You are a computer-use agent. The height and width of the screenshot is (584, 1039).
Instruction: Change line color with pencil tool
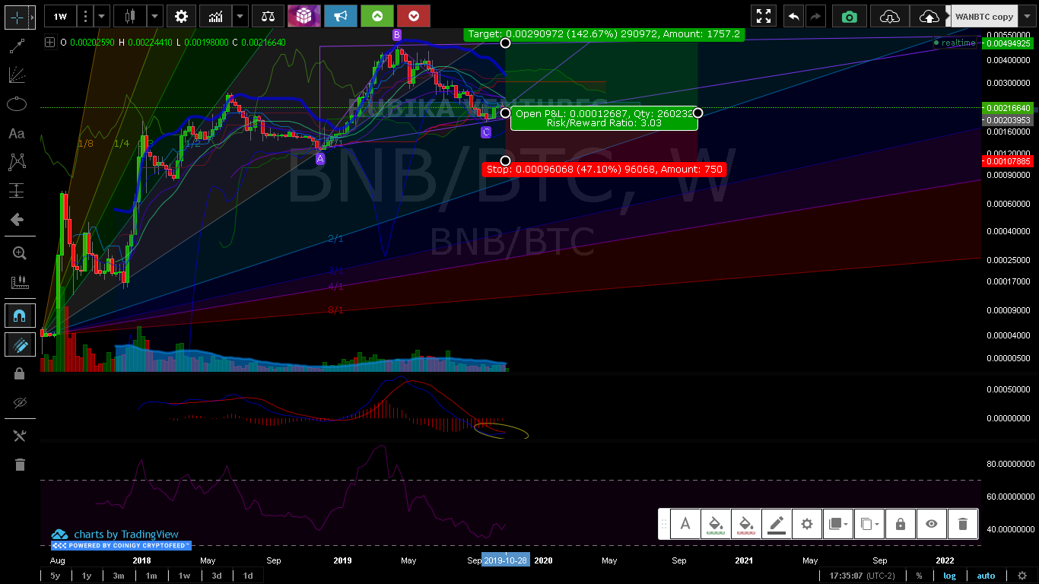pos(777,524)
